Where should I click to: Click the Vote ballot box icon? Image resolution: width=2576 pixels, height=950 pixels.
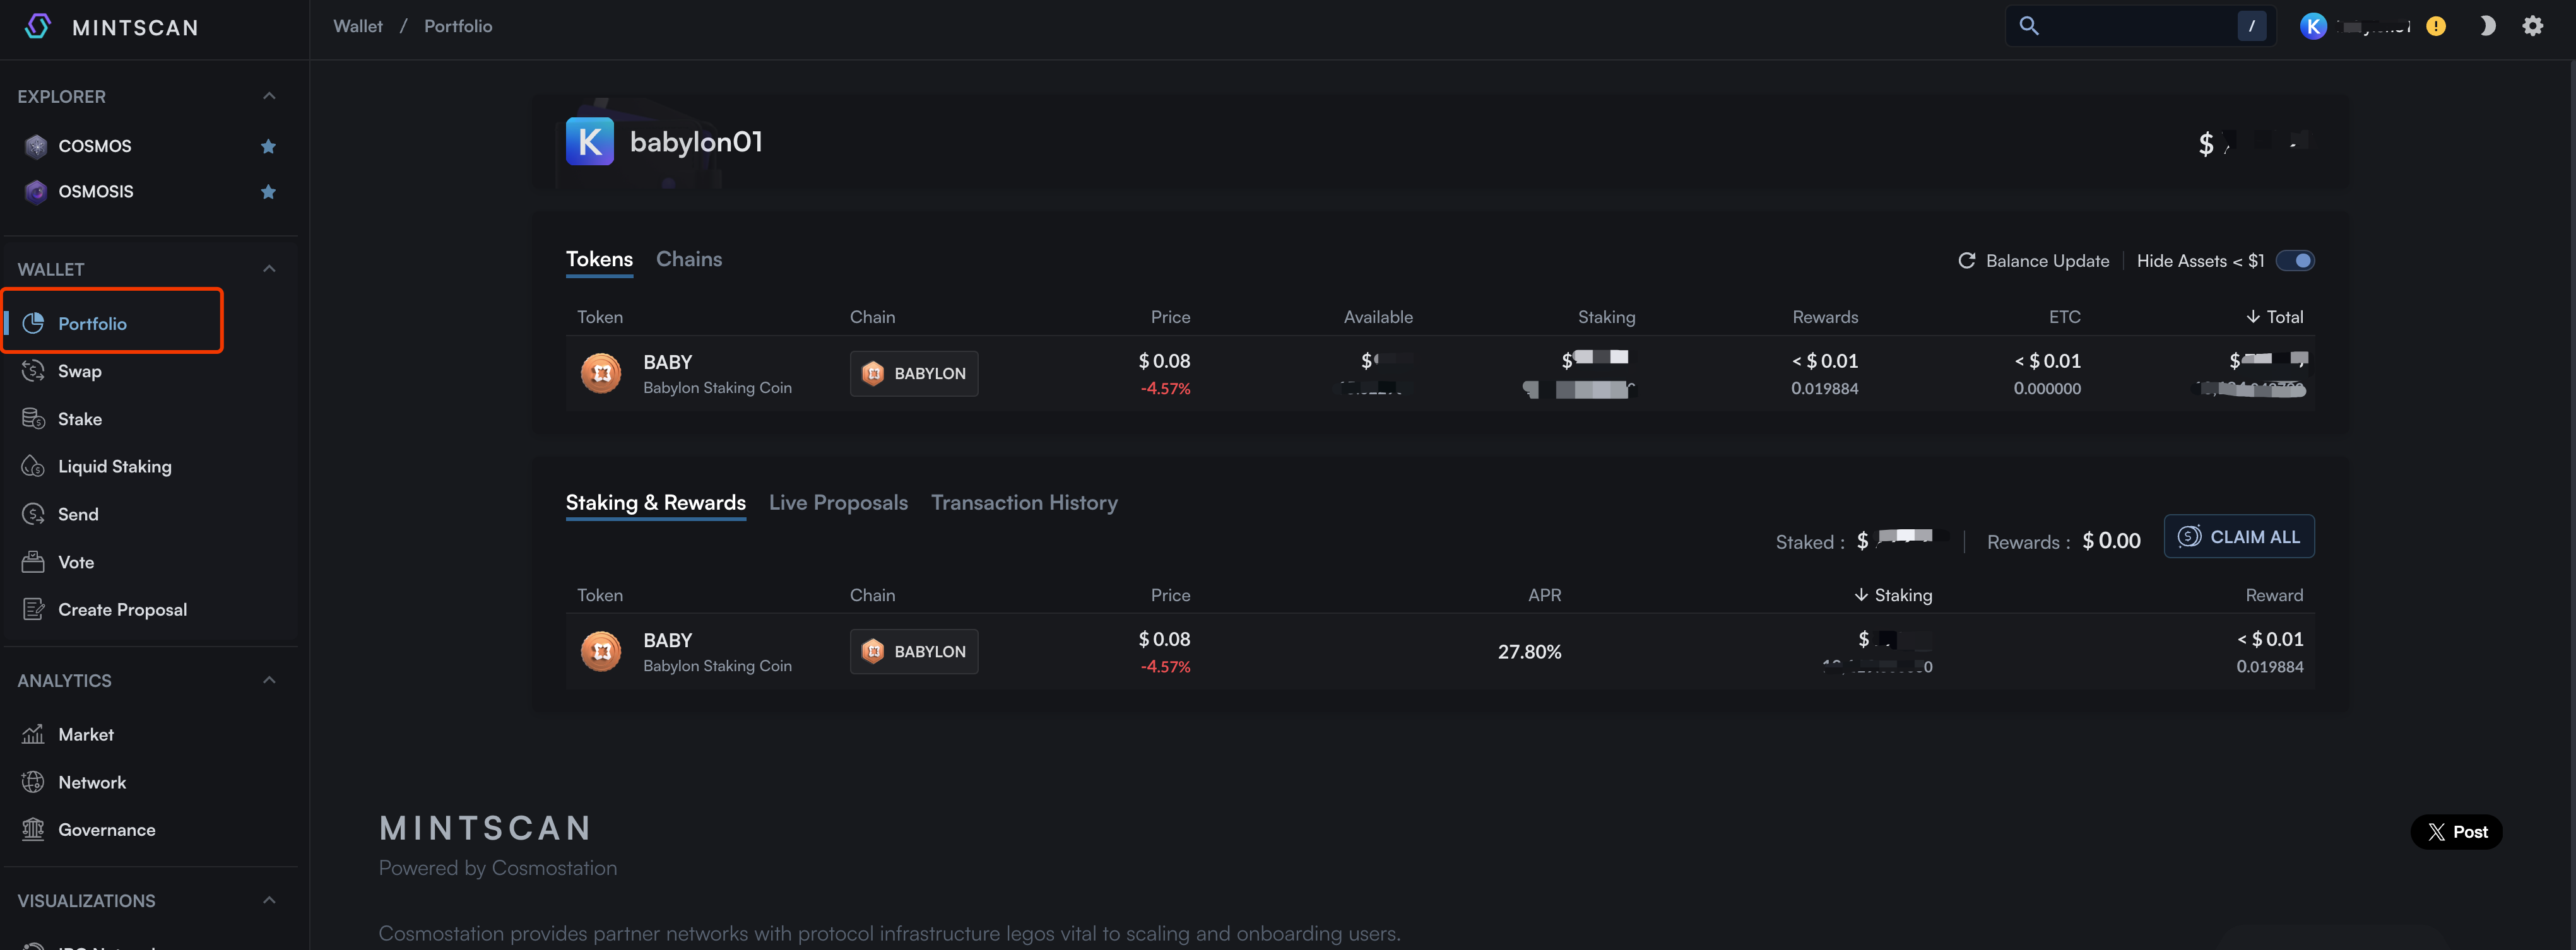33,562
